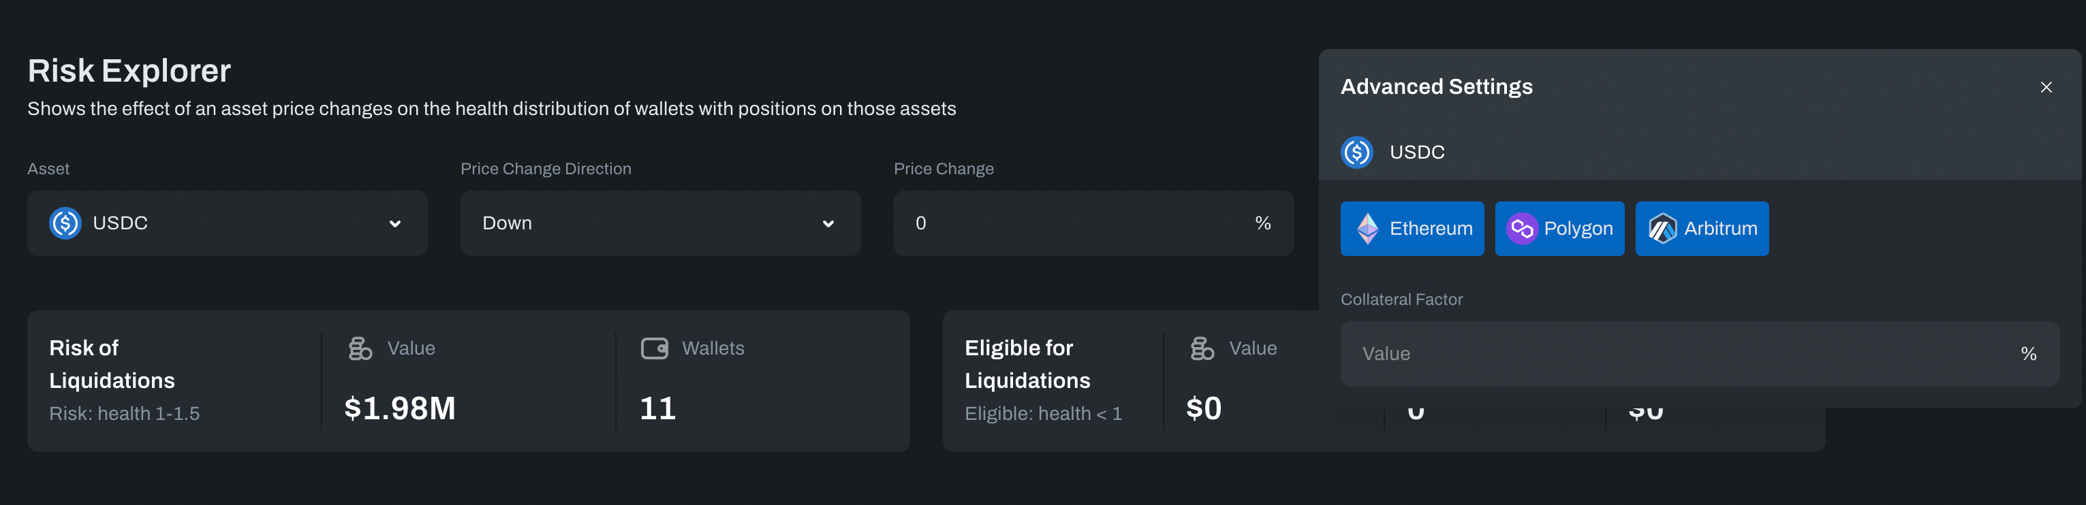This screenshot has width=2086, height=505.
Task: Open the Price Change Direction dropdown
Action: 660,223
